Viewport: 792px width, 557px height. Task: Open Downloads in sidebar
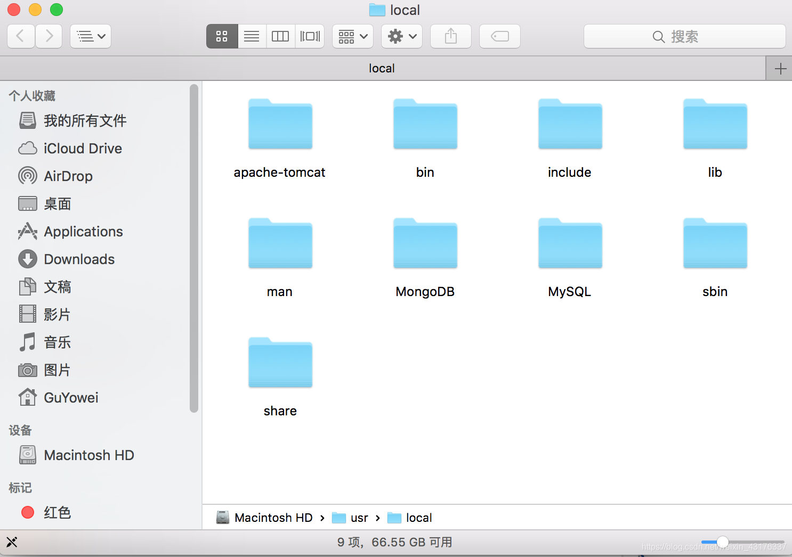[79, 259]
